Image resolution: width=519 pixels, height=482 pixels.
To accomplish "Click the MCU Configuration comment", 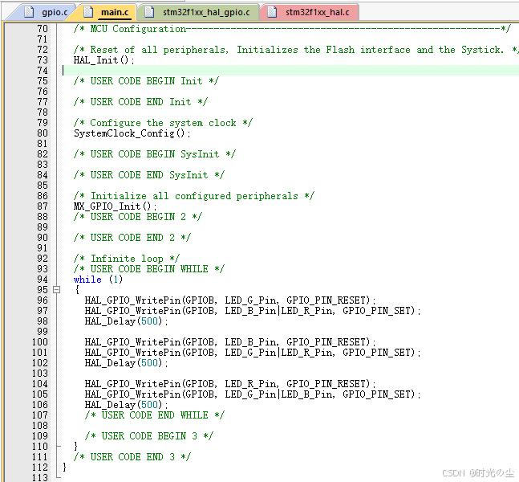I will (292, 29).
